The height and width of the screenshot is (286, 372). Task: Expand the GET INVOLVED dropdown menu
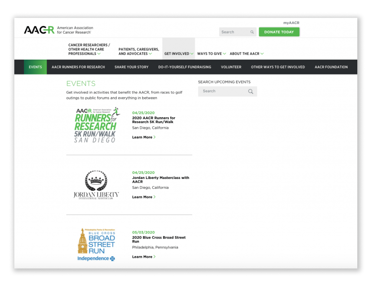click(178, 53)
